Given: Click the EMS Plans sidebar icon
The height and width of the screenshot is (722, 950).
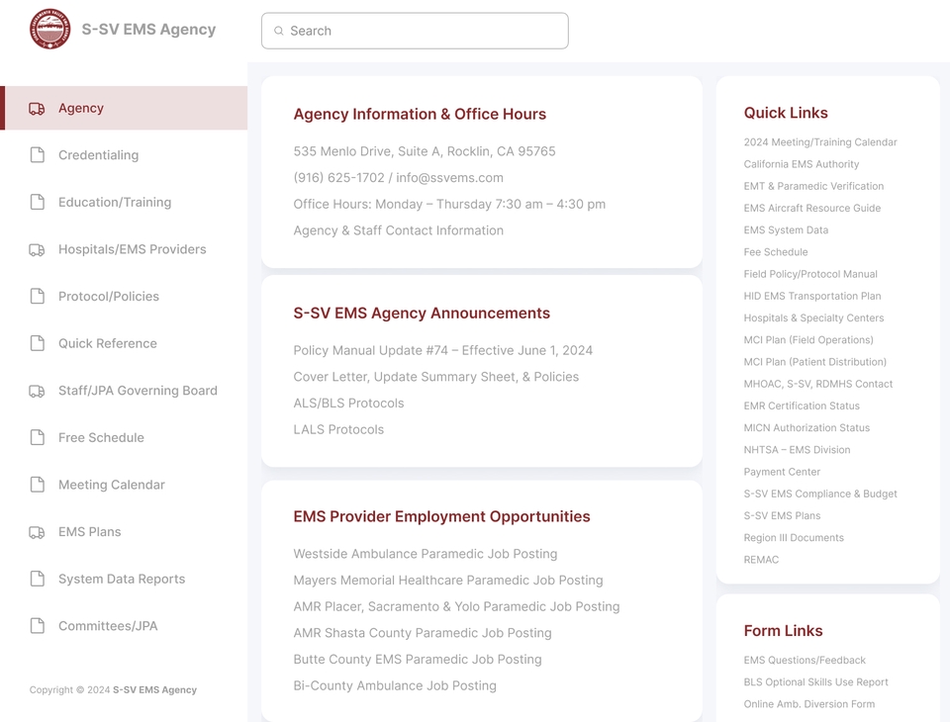Looking at the screenshot, I should click(37, 531).
